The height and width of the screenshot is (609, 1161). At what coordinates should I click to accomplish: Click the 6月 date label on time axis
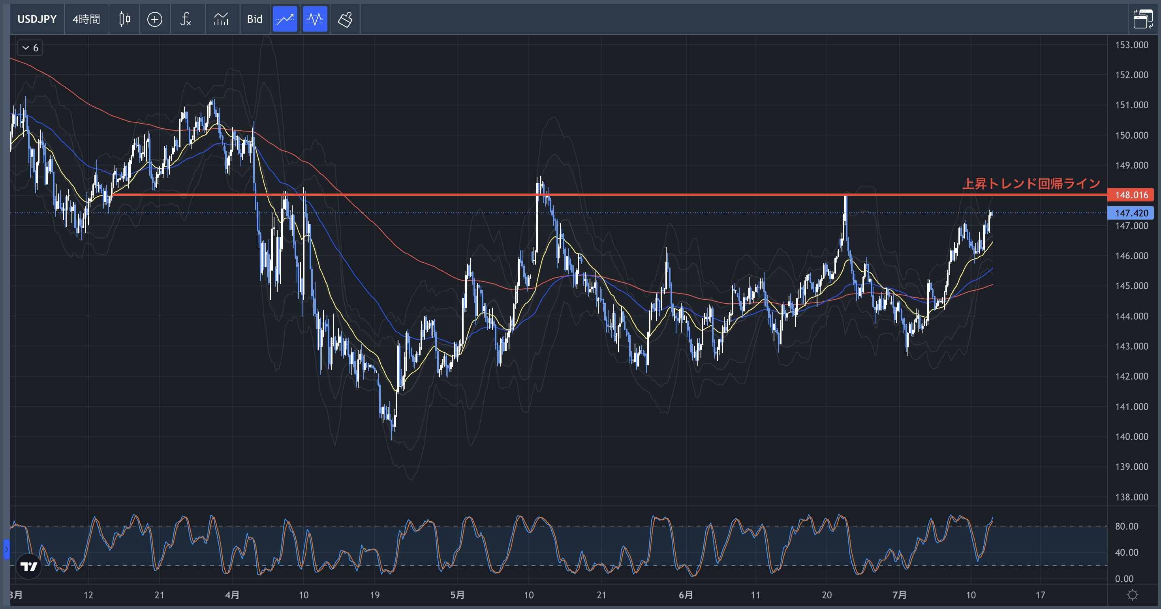pos(686,595)
